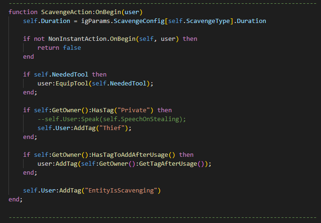The width and height of the screenshot is (321, 223).
Task: Click the commented-out Speak line
Action: (x=112, y=119)
